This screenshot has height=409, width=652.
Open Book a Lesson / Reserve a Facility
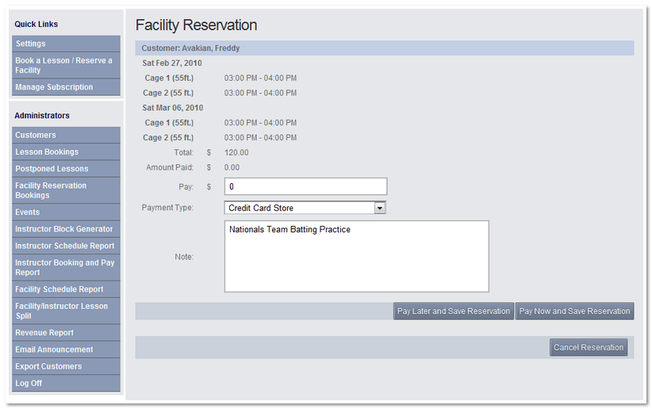click(x=66, y=65)
